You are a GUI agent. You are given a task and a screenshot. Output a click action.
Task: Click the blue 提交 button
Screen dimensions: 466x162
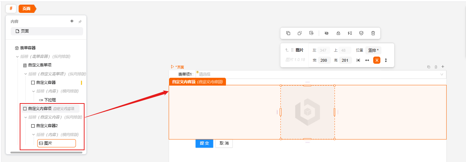[x=204, y=143]
